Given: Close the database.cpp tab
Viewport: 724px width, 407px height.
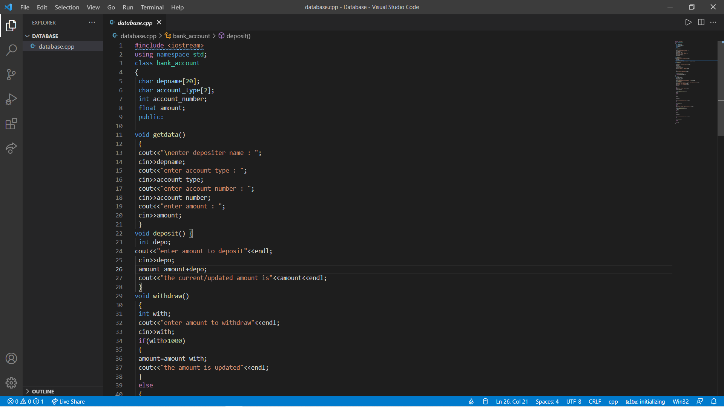Looking at the screenshot, I should [x=159, y=23].
